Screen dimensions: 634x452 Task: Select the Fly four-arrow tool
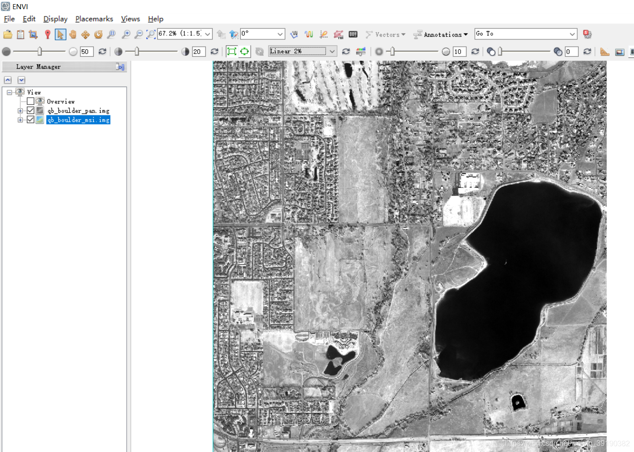tap(86, 34)
